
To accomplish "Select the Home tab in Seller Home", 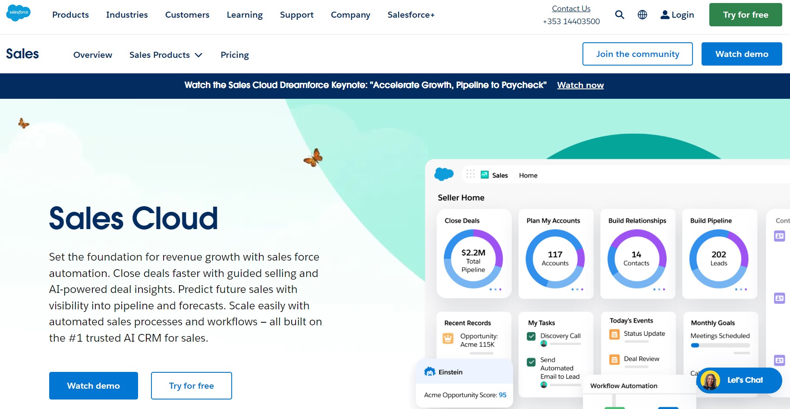I will pos(528,175).
